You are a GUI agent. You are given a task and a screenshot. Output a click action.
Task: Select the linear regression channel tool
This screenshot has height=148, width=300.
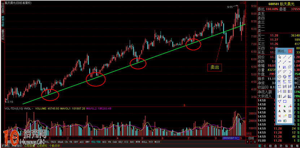click(284, 86)
